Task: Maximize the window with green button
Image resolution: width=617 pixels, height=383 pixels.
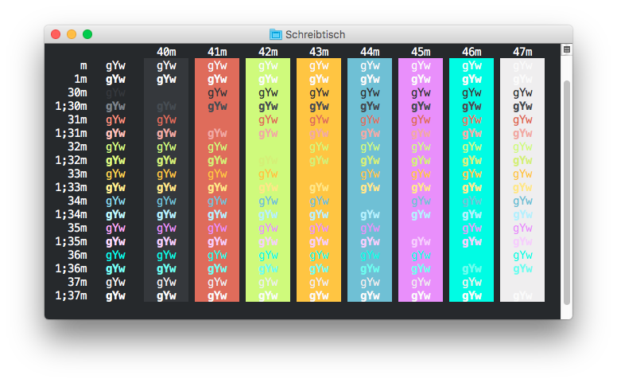Action: click(87, 35)
